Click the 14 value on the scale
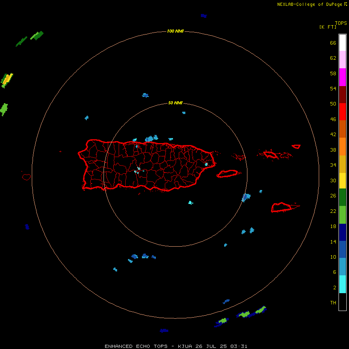Viewport: 349px width, 349px height. [333, 242]
